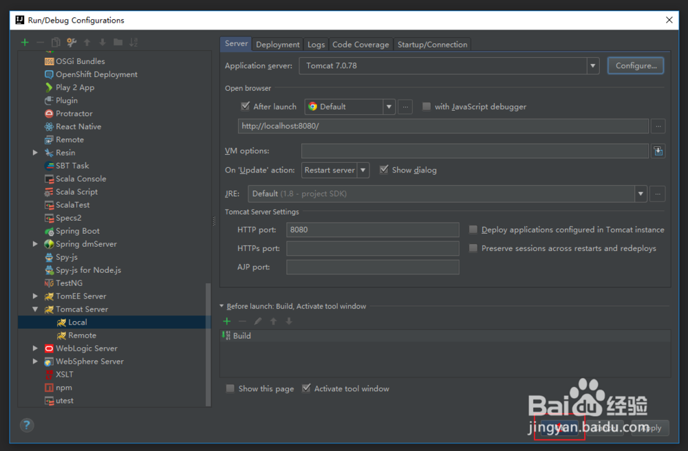Viewport: 688px width, 451px height.
Task: Open the Application server dropdown
Action: [593, 66]
